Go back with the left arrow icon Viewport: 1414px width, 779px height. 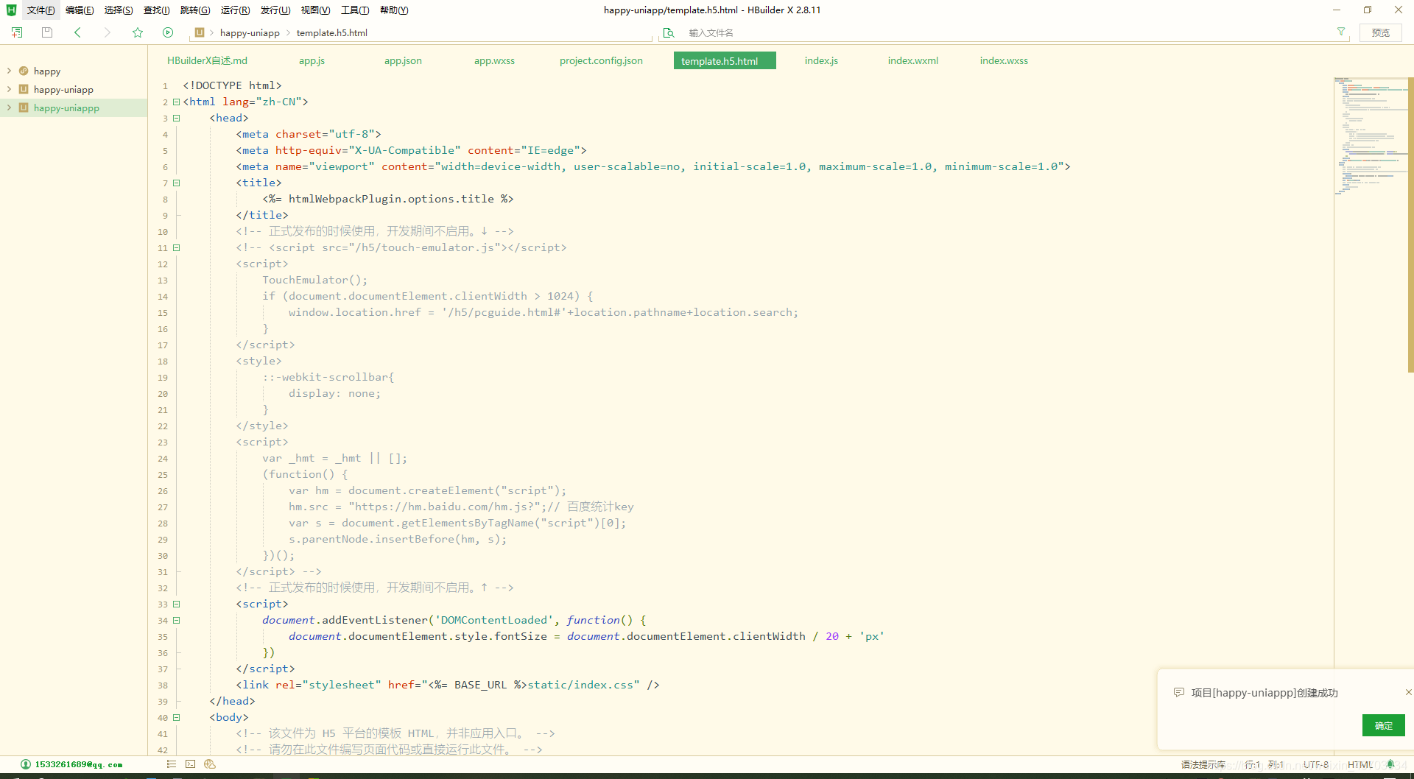click(x=77, y=32)
